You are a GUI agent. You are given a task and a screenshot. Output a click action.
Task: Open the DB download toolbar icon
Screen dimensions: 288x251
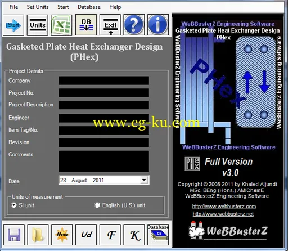tap(86, 25)
